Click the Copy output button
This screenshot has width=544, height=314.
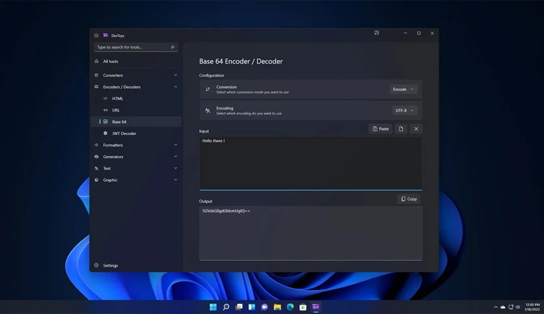click(x=409, y=199)
